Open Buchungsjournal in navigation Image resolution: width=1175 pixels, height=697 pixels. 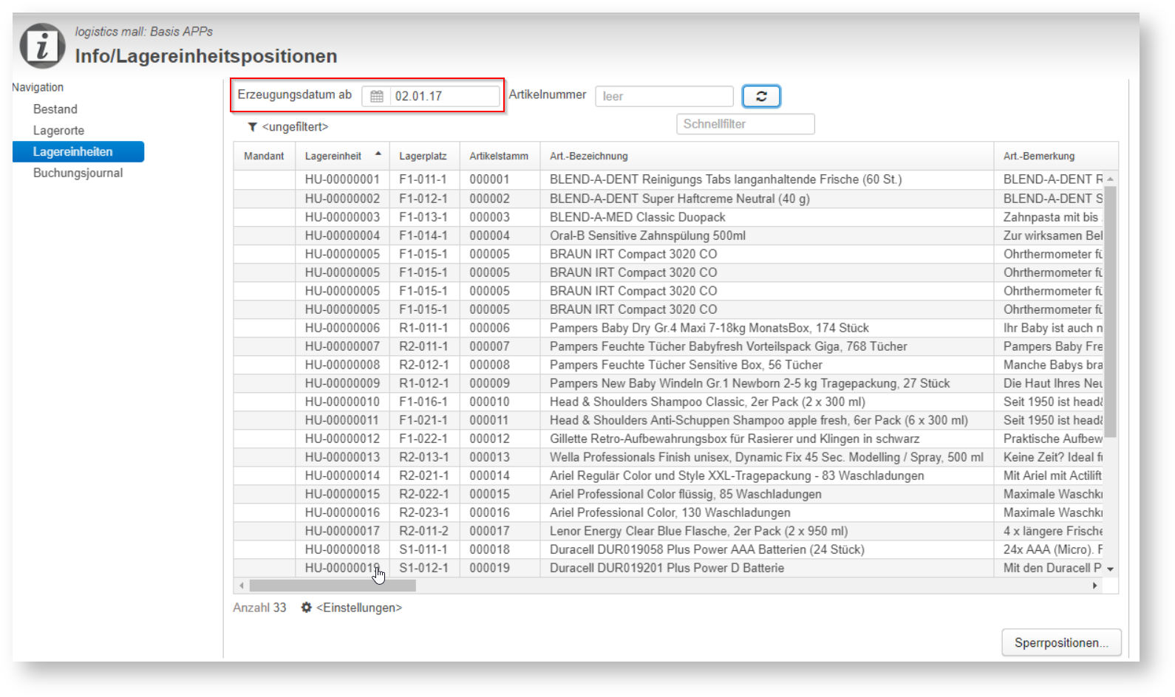click(x=78, y=173)
